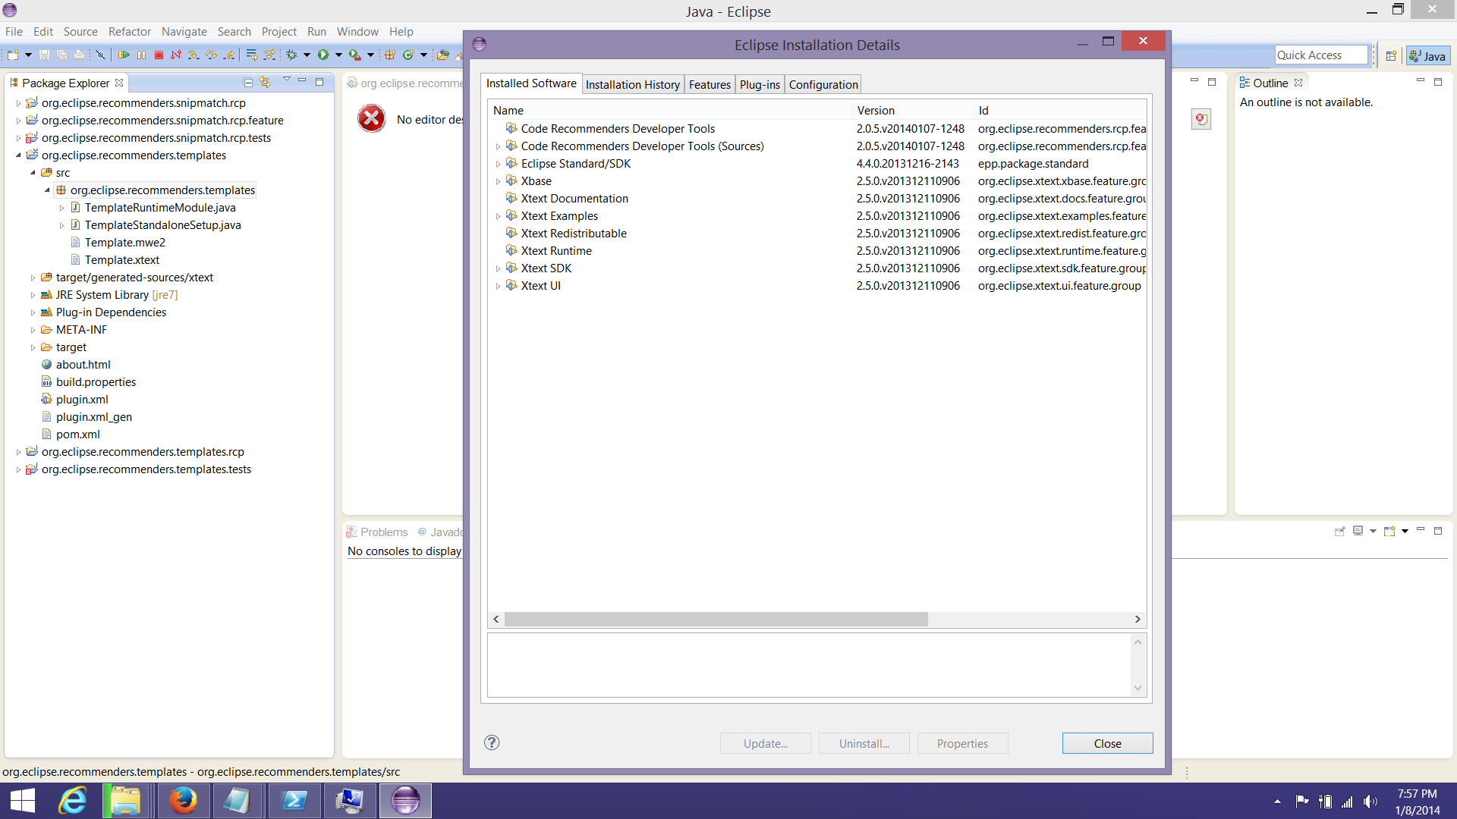
Task: Click the Step Return icon
Action: point(228,55)
